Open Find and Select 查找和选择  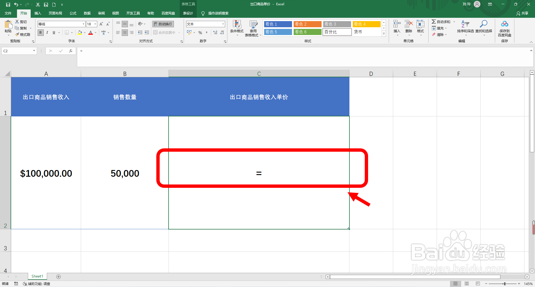pos(484,28)
